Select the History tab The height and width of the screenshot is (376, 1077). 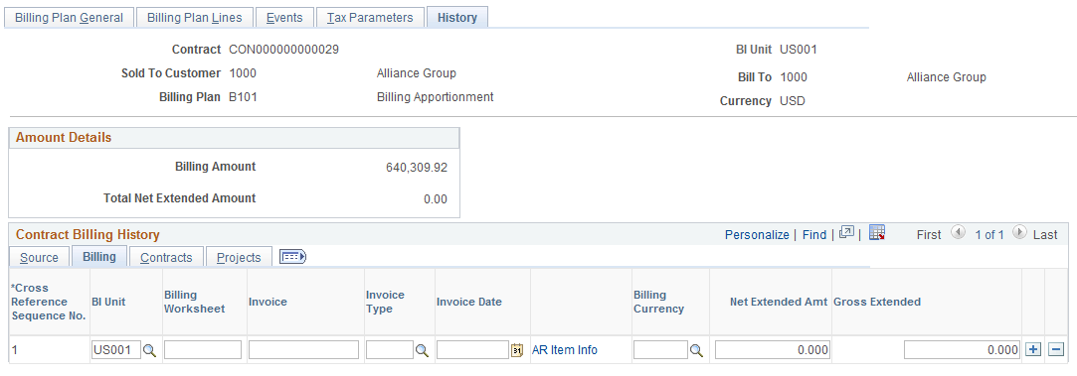[456, 18]
